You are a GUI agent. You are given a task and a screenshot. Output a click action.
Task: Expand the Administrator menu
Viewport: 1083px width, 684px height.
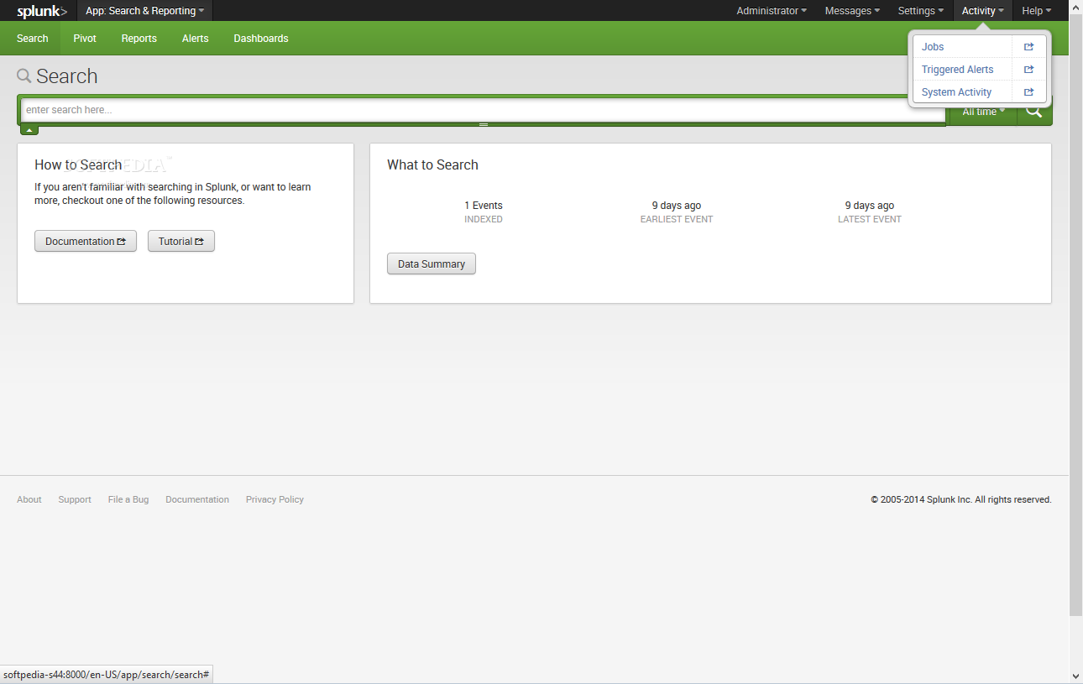(x=772, y=11)
